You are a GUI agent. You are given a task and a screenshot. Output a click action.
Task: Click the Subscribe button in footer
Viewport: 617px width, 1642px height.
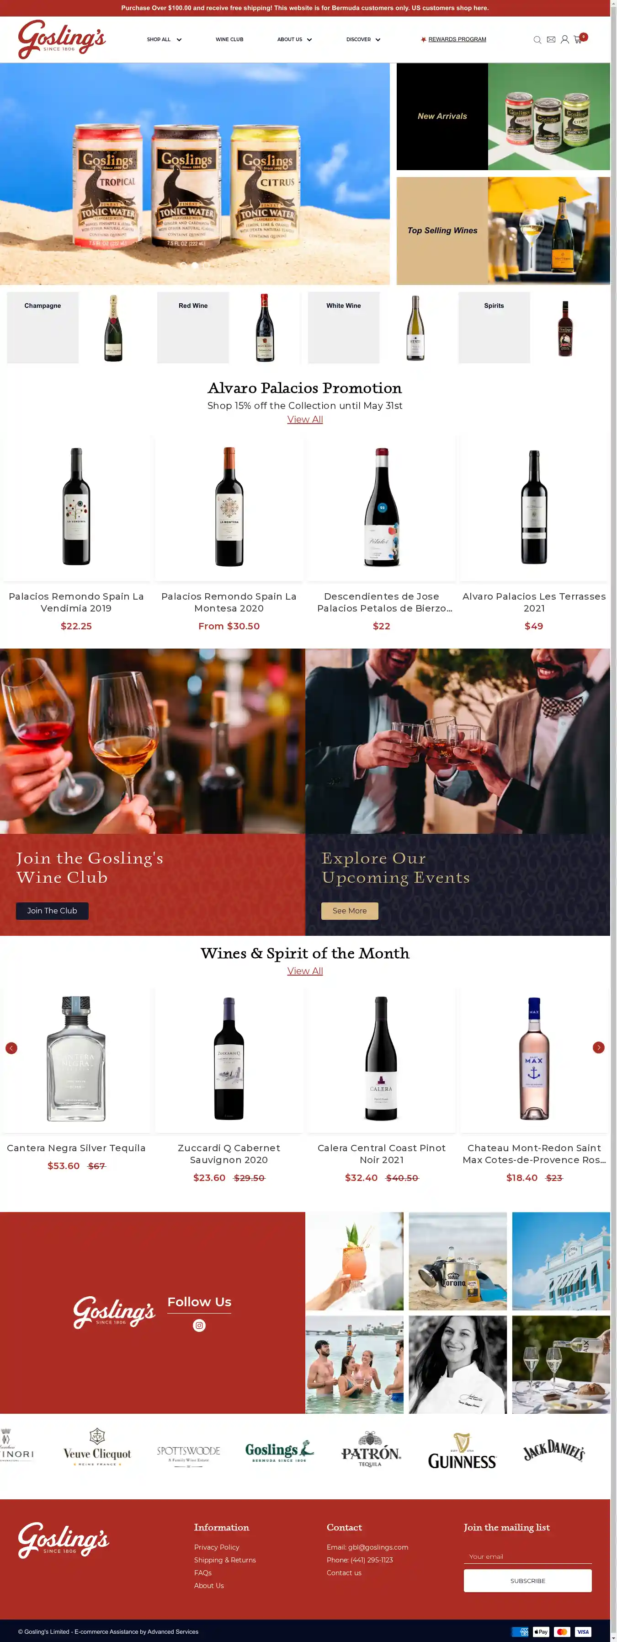(x=527, y=1580)
